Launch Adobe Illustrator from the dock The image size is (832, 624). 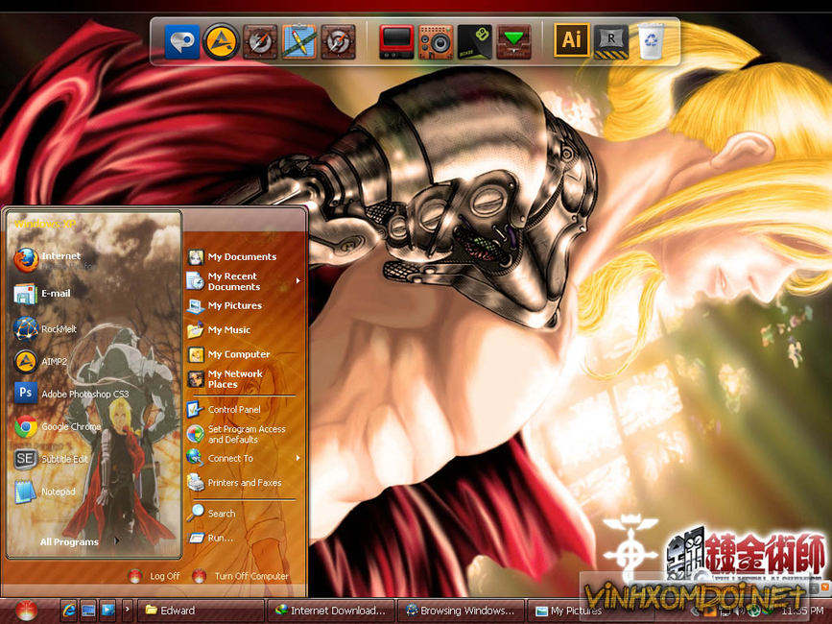tap(572, 39)
